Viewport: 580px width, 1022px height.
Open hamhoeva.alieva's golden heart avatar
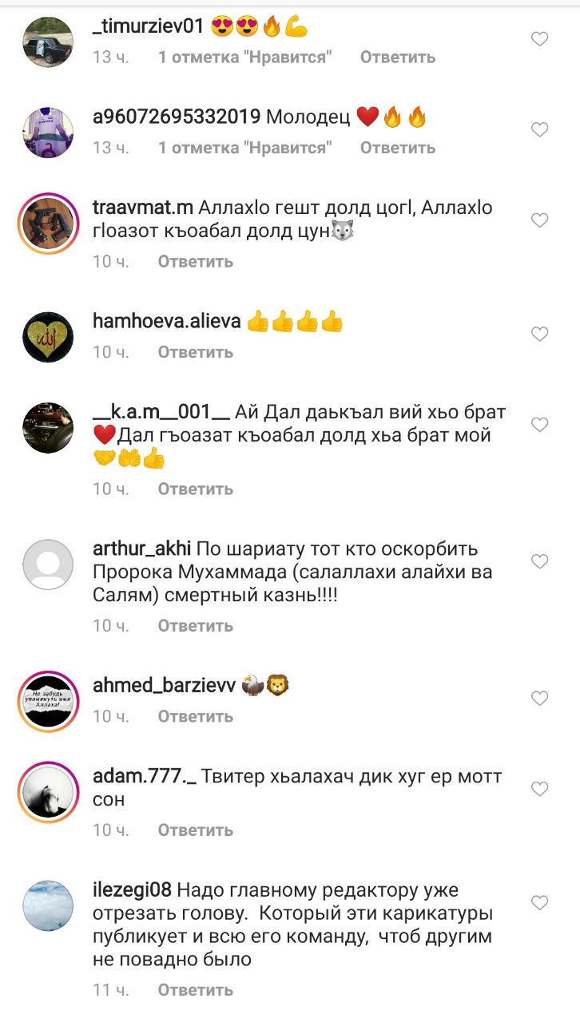tap(48, 337)
